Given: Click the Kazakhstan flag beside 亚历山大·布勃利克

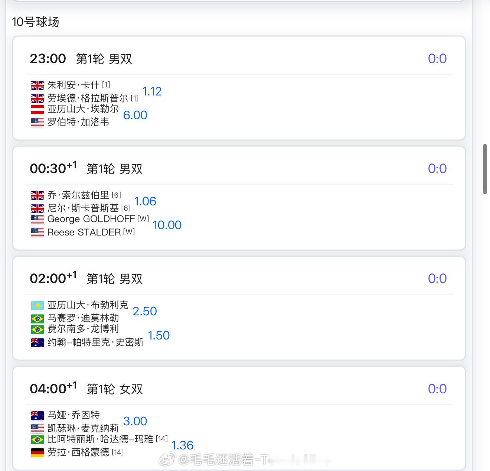Looking at the screenshot, I should pyautogui.click(x=37, y=306).
